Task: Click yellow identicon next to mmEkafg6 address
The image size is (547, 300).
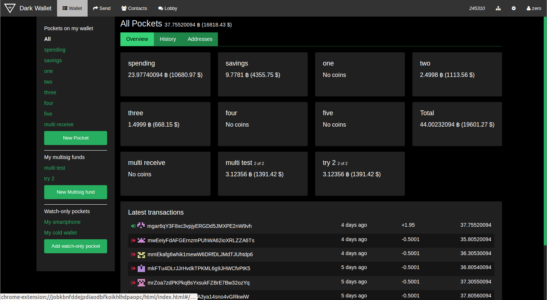Action: pos(141,254)
